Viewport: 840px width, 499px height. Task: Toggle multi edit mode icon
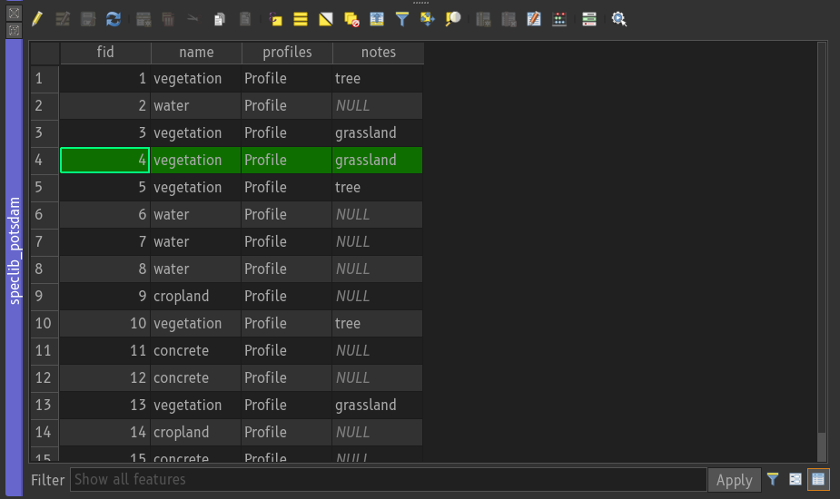click(x=63, y=19)
